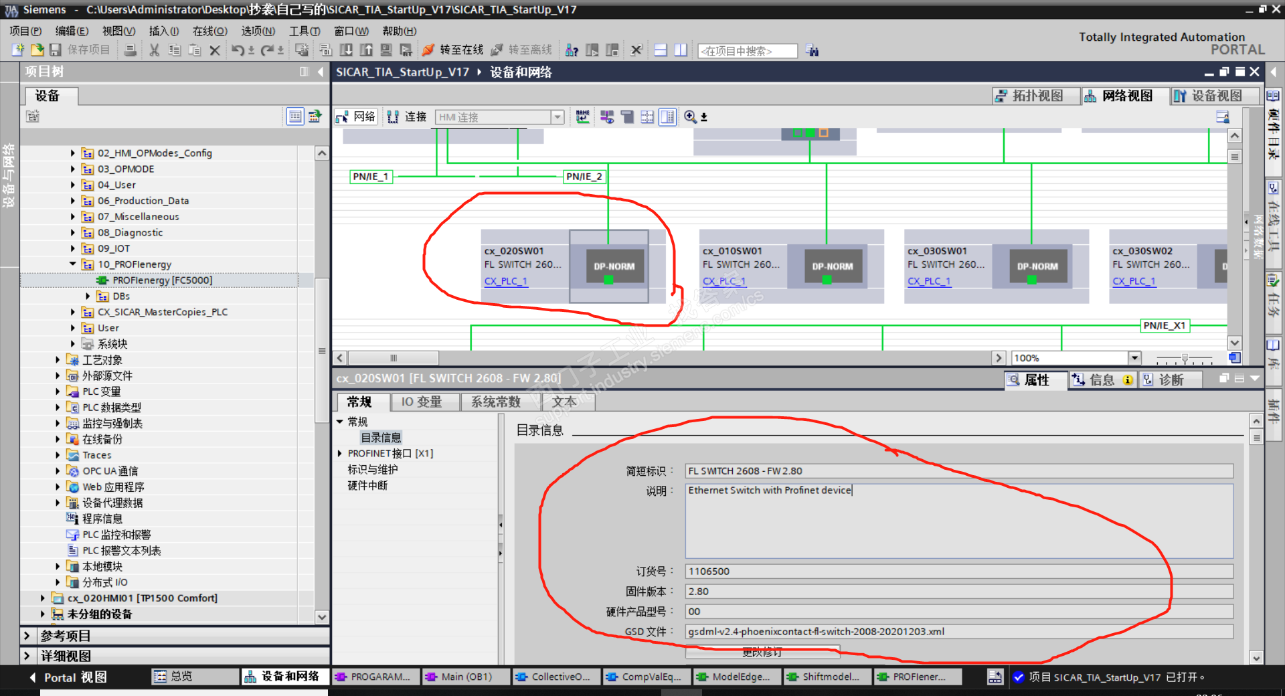Click the Compile toolbar icon
The image size is (1285, 696).
302,50
